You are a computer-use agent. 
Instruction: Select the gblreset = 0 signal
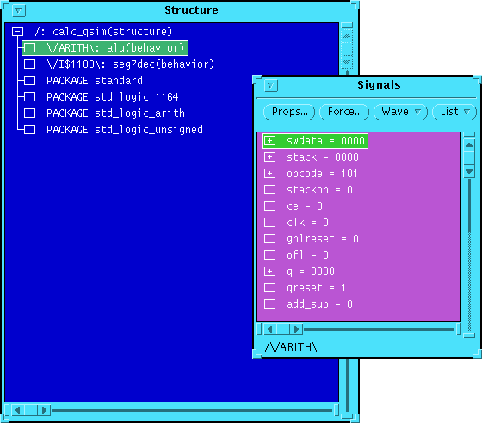323,238
